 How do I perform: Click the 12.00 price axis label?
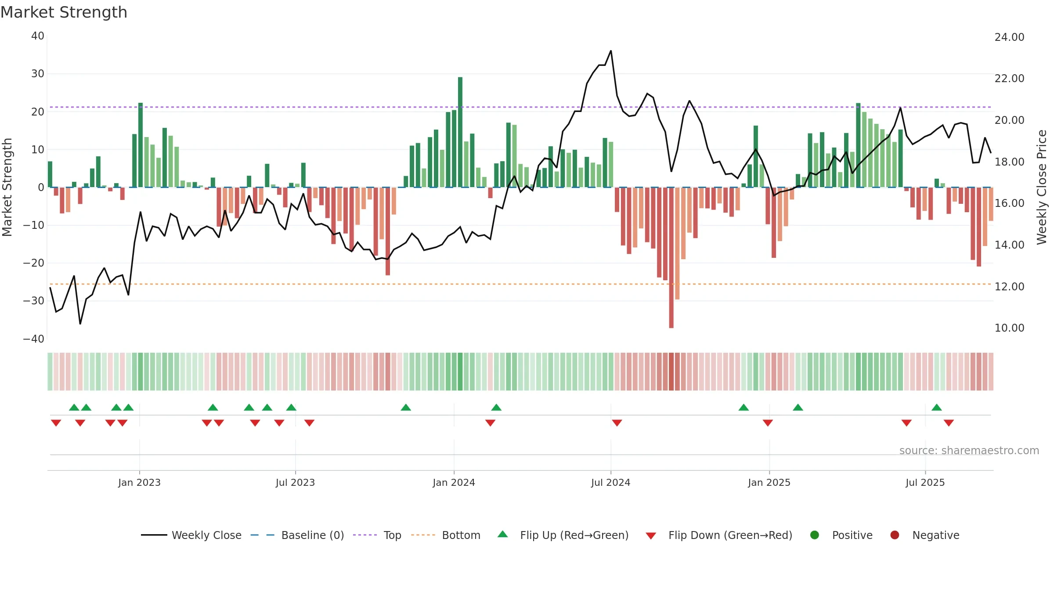1009,287
